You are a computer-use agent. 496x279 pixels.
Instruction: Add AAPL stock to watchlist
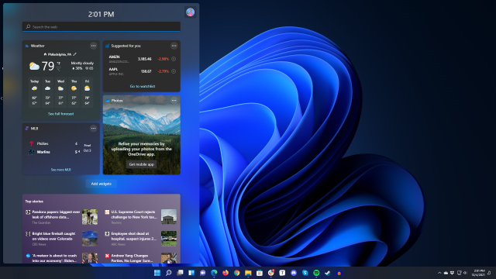[x=174, y=71]
